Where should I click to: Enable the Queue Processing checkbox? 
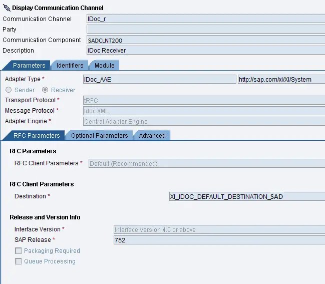[x=18, y=261]
